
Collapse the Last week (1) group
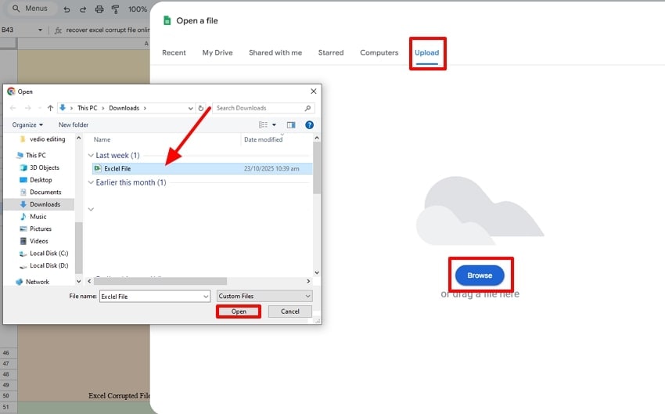coord(90,155)
